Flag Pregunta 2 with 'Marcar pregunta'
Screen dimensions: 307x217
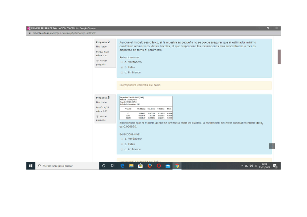click(101, 62)
